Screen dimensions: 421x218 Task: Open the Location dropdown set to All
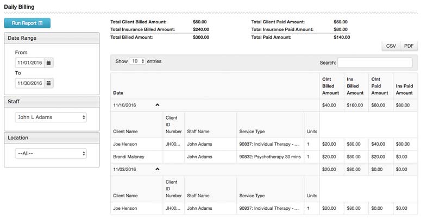pos(52,154)
